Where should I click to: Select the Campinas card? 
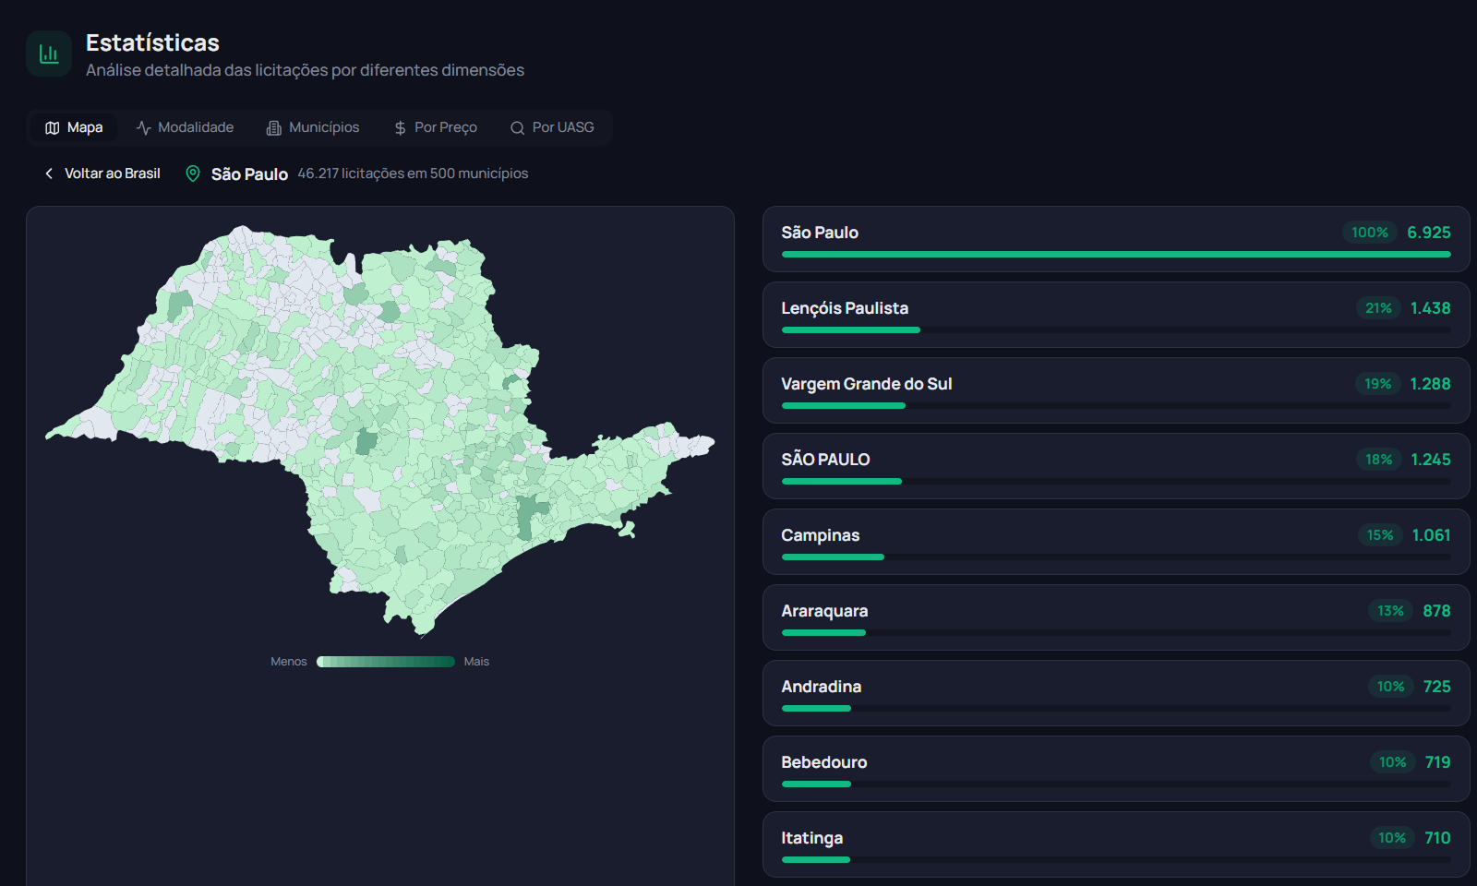tap(1116, 542)
